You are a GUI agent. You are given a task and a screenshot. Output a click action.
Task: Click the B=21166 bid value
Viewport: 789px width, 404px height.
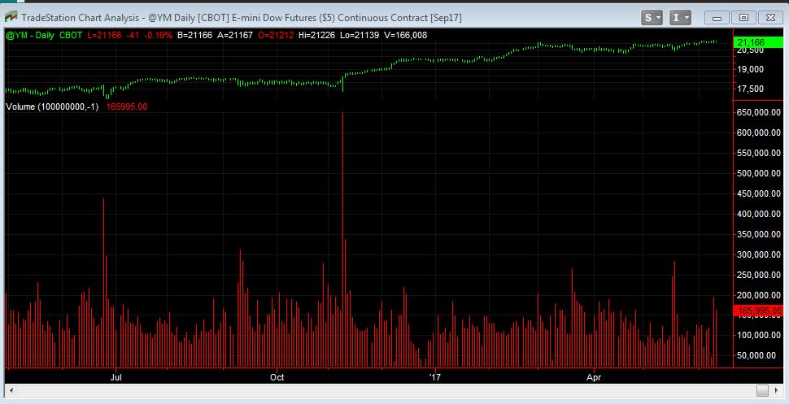click(194, 35)
